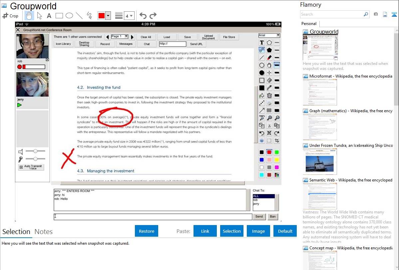Click the redo arrow in top toolbar

pyautogui.click(x=153, y=16)
